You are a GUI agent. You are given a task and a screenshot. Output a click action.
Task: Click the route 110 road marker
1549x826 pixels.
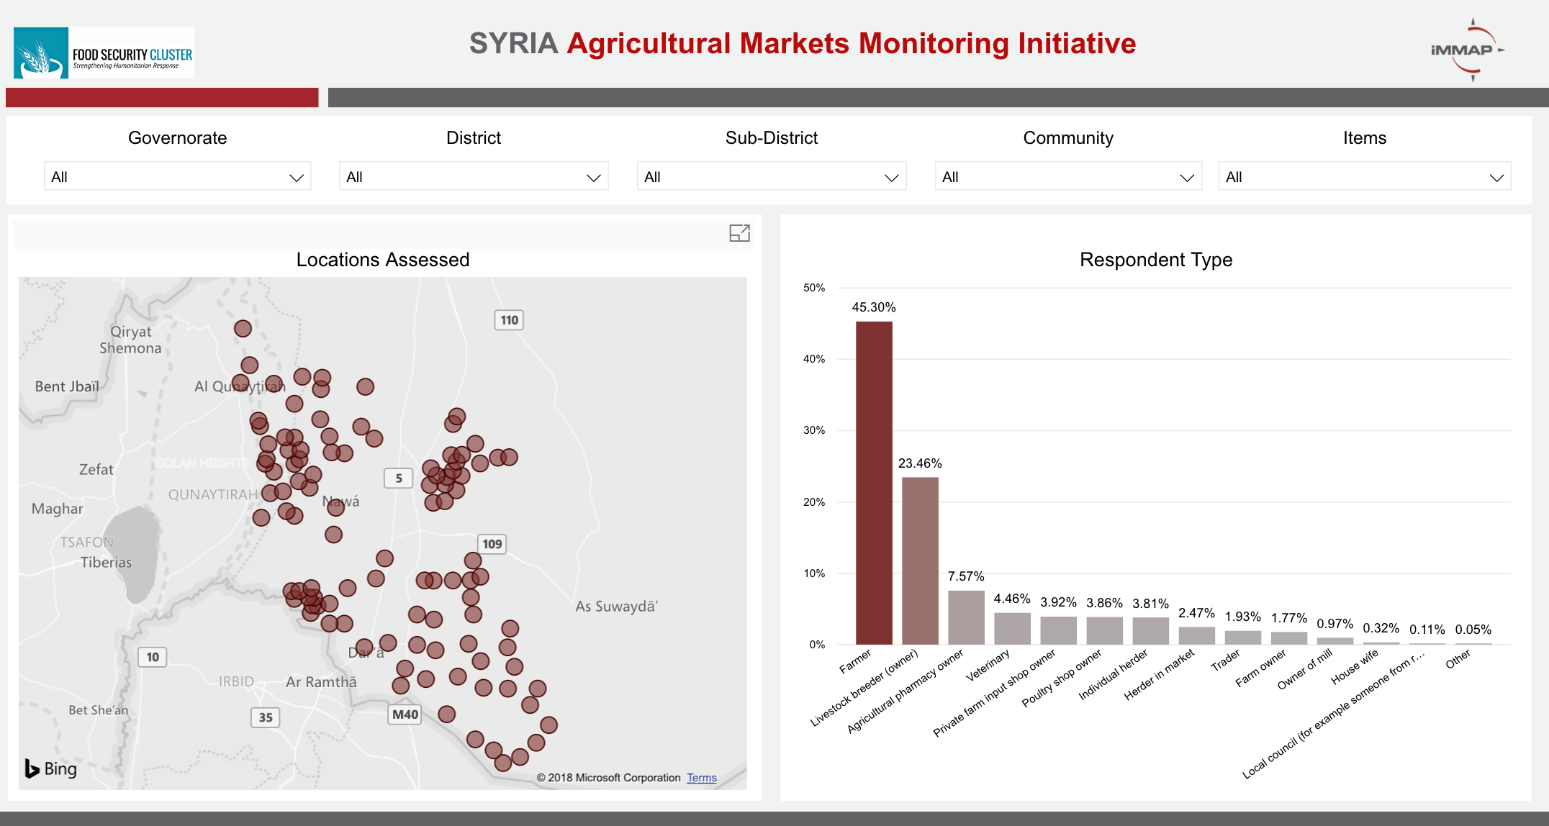pyautogui.click(x=509, y=320)
